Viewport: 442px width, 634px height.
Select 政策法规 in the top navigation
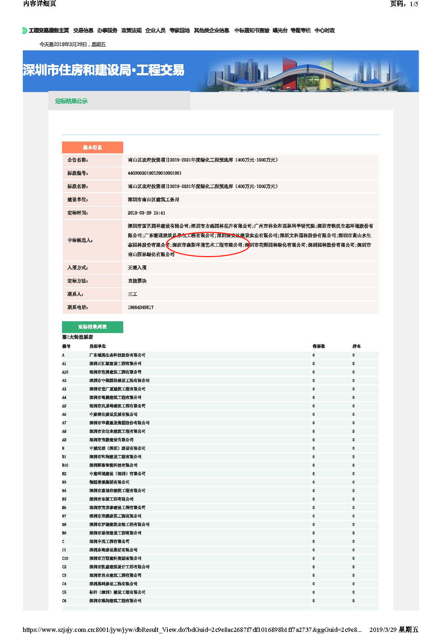[131, 31]
